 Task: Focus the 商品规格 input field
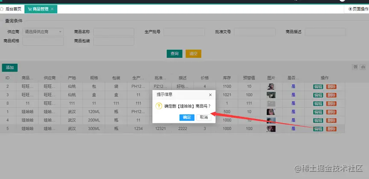(43, 41)
